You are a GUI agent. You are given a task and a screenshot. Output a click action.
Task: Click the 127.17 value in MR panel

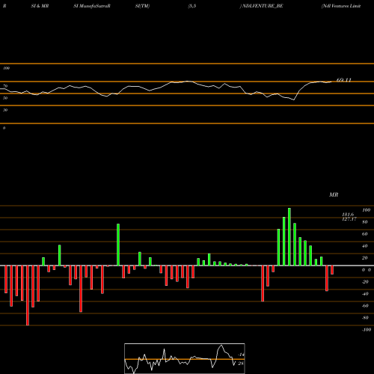point(349,219)
